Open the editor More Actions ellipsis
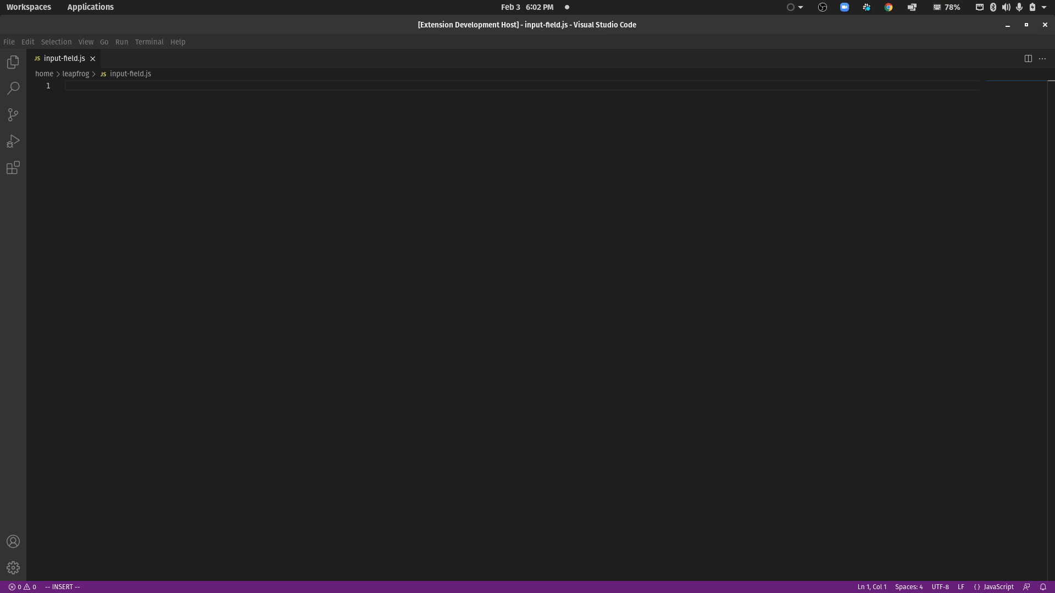 click(x=1042, y=58)
